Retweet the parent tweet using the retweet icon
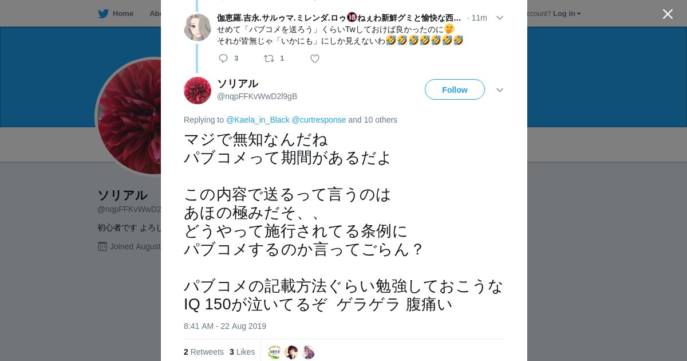Image resolution: width=687 pixels, height=361 pixels. click(269, 58)
